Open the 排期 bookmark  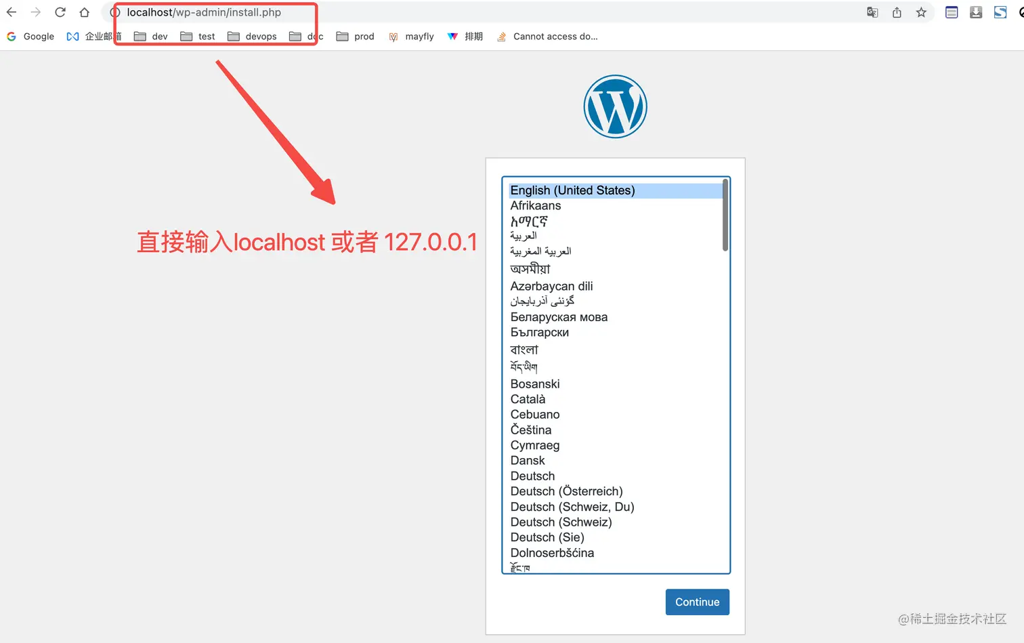pyautogui.click(x=465, y=37)
